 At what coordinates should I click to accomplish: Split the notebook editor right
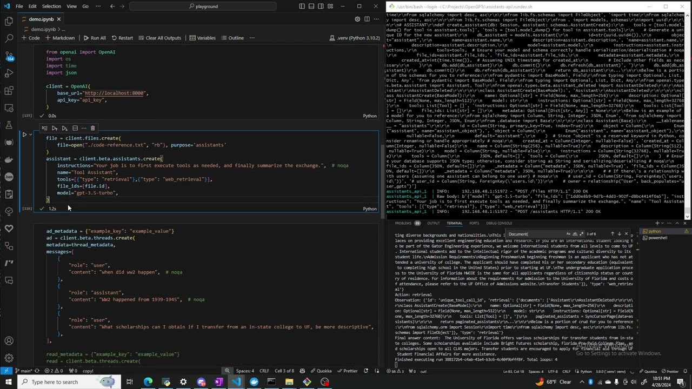(x=367, y=19)
